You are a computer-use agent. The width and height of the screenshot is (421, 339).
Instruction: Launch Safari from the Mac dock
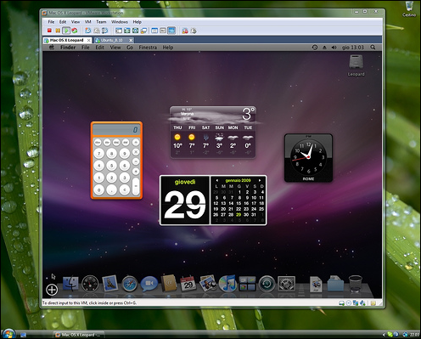coord(129,284)
